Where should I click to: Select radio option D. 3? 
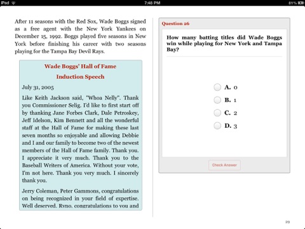tap(217, 126)
